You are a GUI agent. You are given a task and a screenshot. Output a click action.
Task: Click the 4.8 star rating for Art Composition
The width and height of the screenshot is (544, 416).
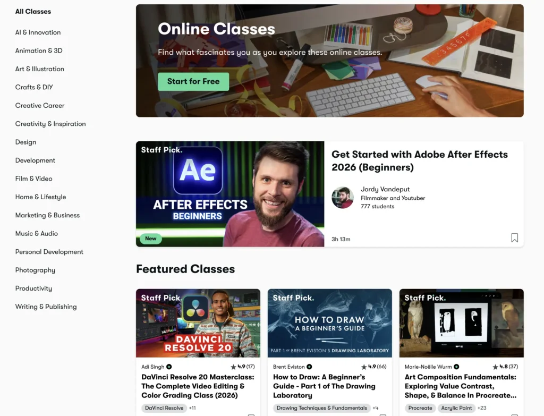point(505,367)
